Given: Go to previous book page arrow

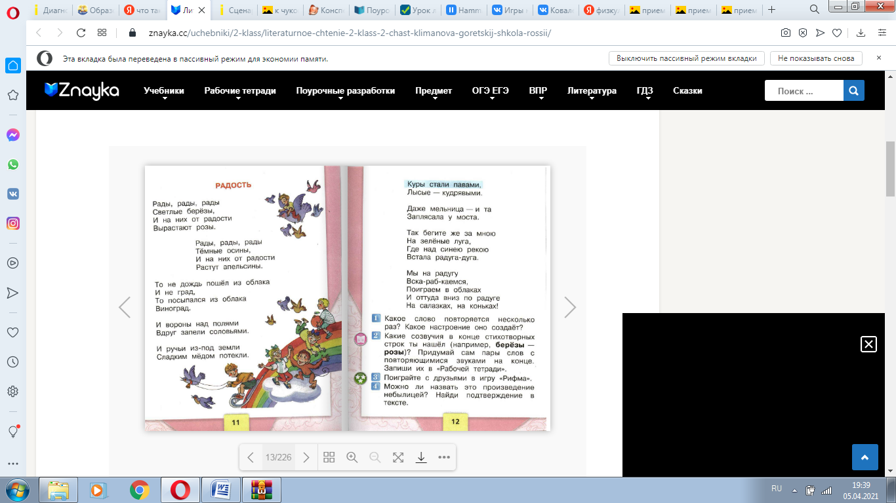Looking at the screenshot, I should coord(125,307).
